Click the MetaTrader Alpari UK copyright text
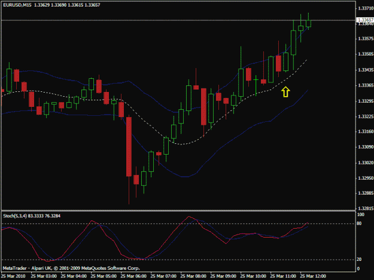The height and width of the screenshot is (280, 374). (71, 268)
